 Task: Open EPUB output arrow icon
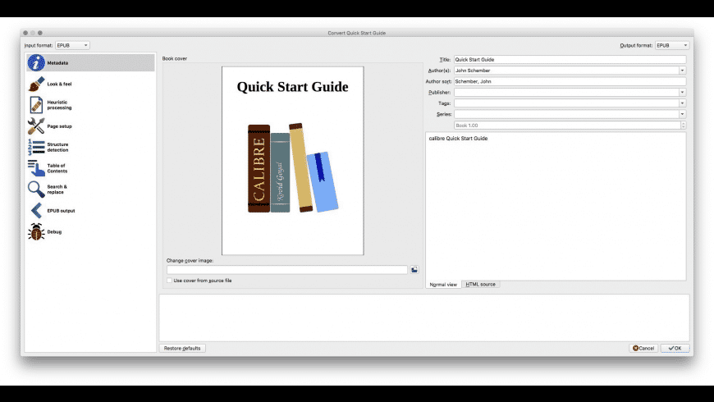tap(36, 211)
